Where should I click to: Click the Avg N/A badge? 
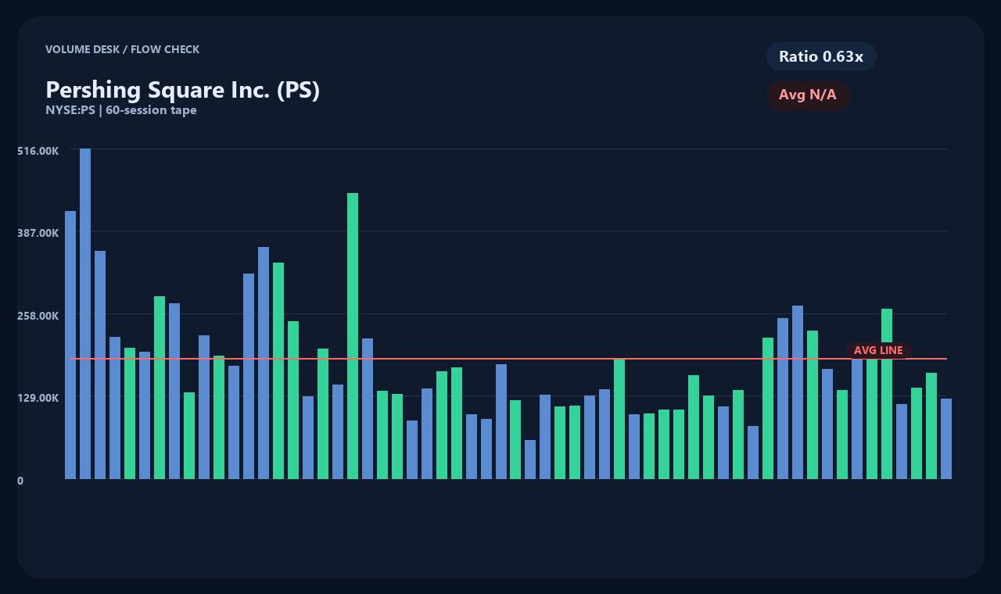[808, 95]
